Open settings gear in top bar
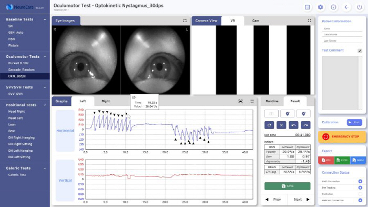Screen dimensions: 368x207 click(320, 7)
